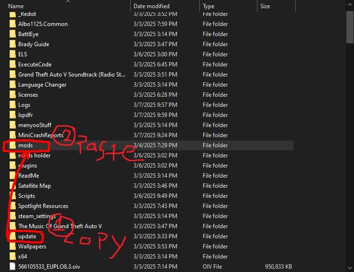The image size is (354, 272).
Task: Click the Wallpapers folder icon
Action: 12,246
